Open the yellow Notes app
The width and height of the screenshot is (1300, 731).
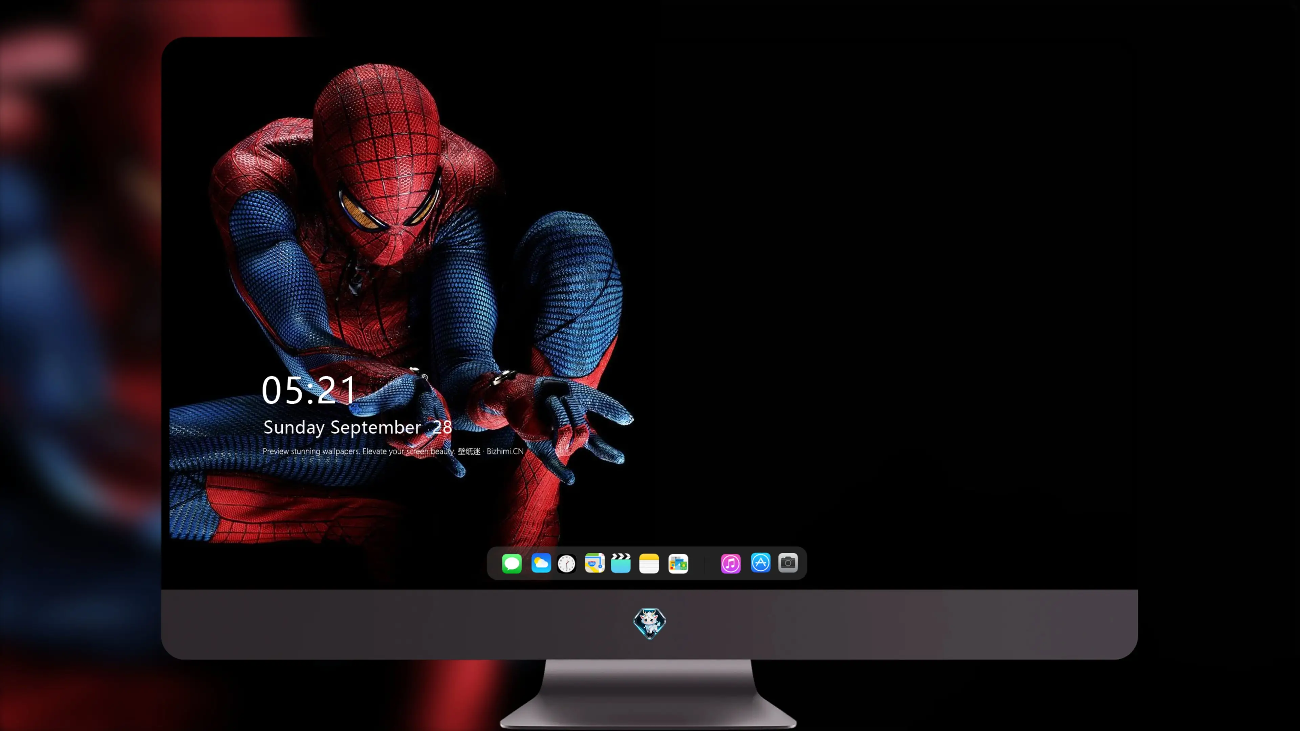649,563
